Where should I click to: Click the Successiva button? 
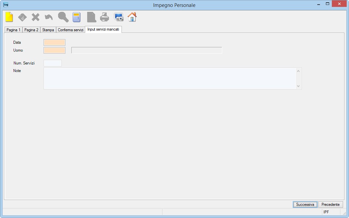click(x=305, y=205)
